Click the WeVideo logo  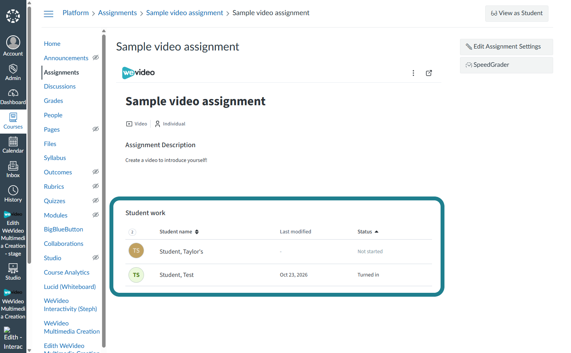[x=139, y=73]
